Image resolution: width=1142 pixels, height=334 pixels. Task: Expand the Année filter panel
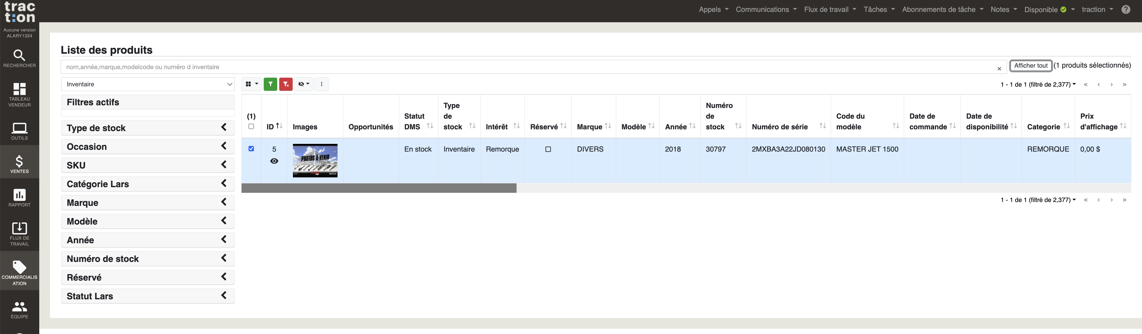tap(148, 240)
